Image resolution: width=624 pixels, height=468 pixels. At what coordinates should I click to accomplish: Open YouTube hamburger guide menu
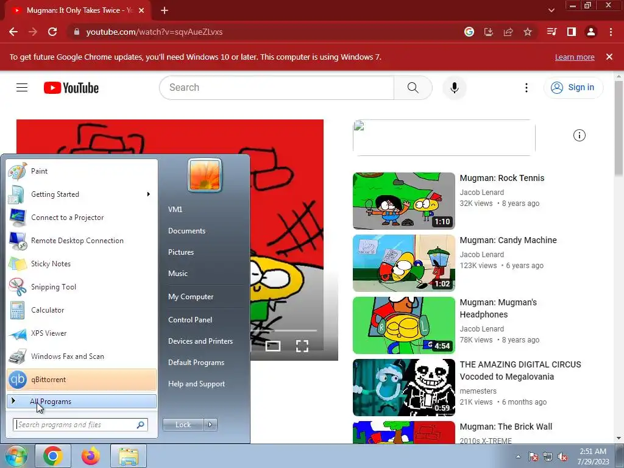[x=22, y=88]
